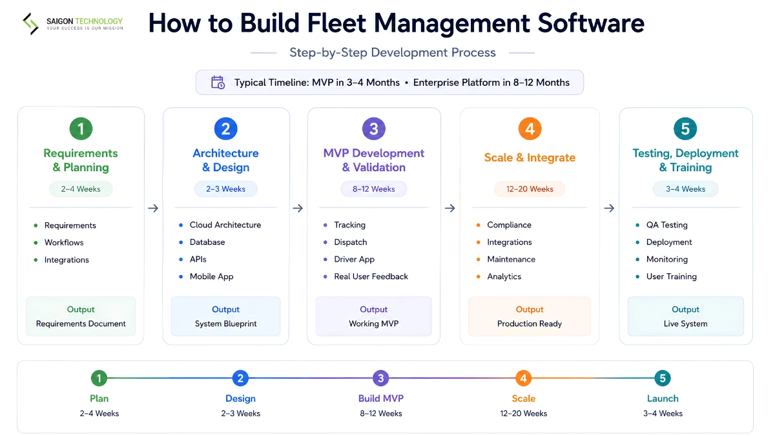Image resolution: width=775 pixels, height=436 pixels.
Task: Open the Testing, Deployment & Training heading
Action: pos(685,160)
